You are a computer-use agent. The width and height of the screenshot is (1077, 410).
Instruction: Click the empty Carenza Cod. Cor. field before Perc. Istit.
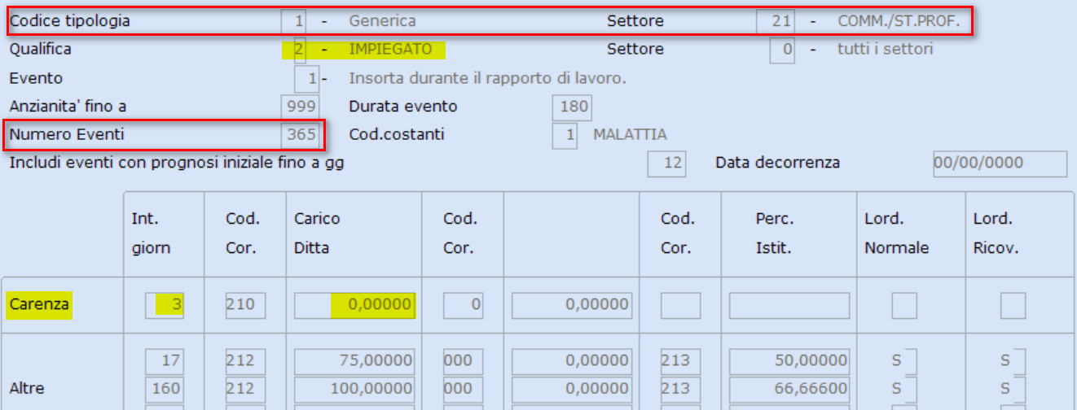pos(681,305)
